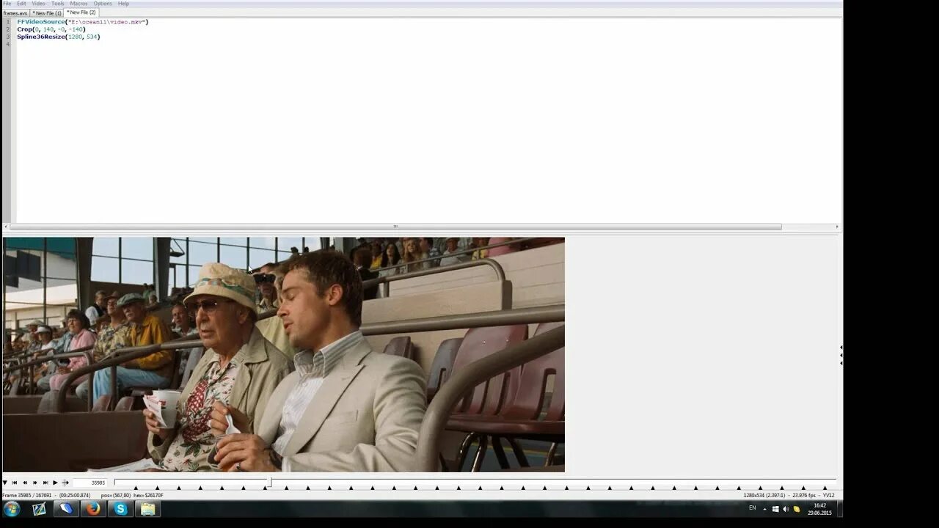Click line number 1 in the editor gutter
Screen dimensions: 939x528
click(x=8, y=22)
